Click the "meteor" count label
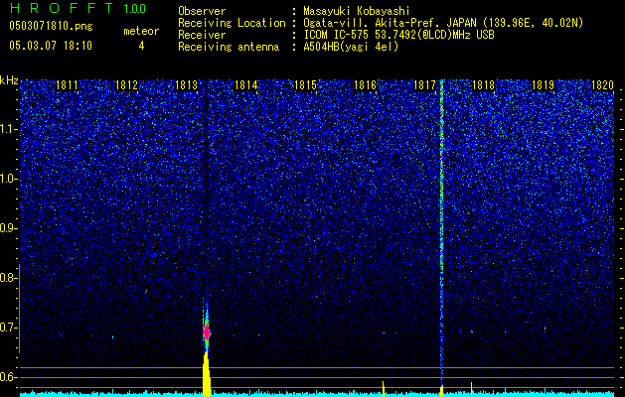Viewport: 625px width, 397px height. click(141, 31)
